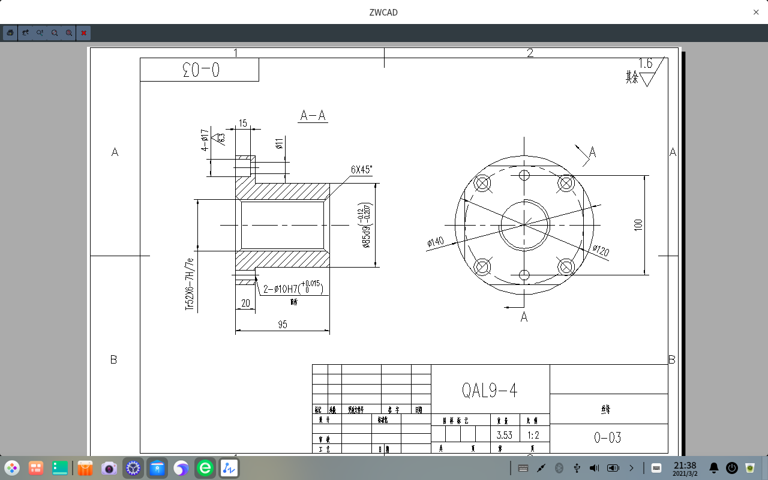Click the 2-ø10H7 hole annotation

click(294, 289)
